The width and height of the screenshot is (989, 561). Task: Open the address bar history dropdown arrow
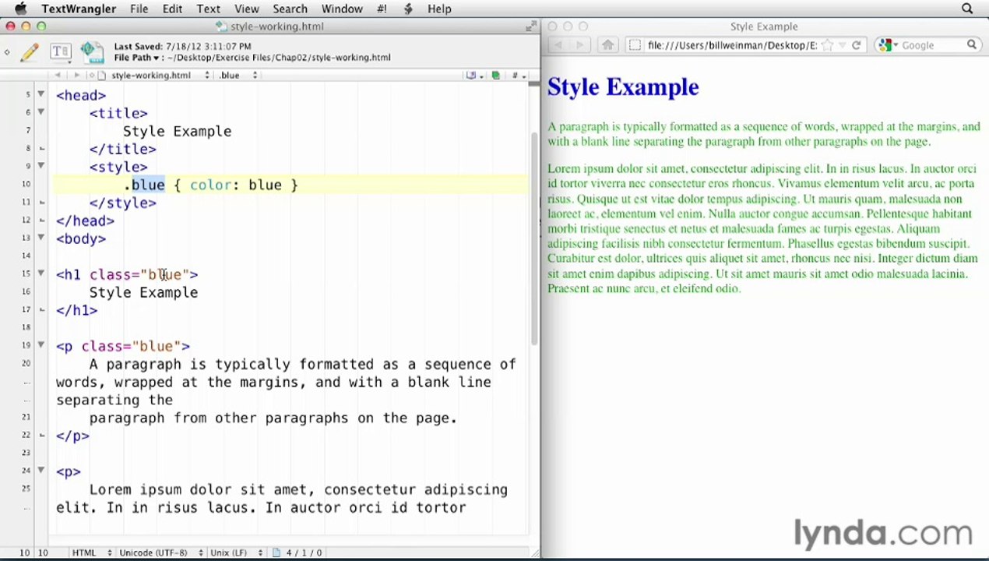[841, 45]
